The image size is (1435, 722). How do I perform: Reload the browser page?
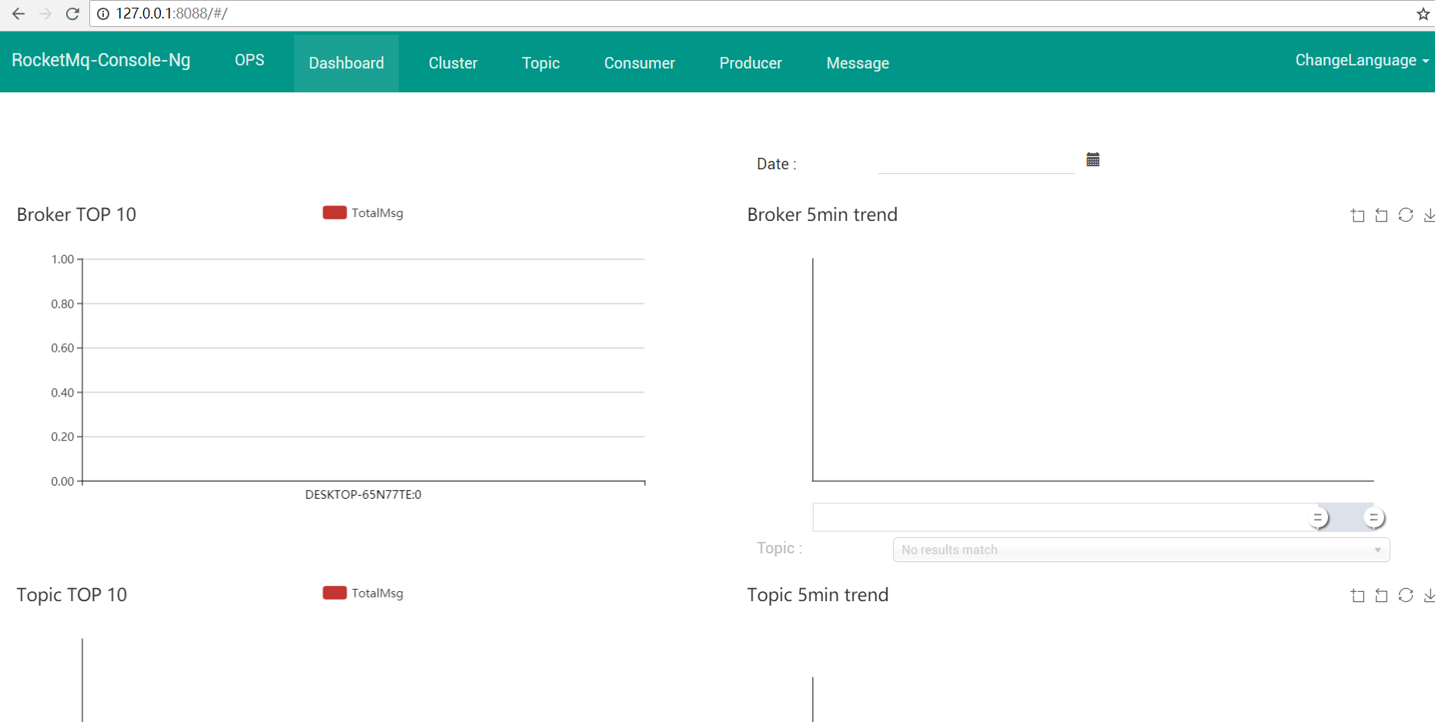click(72, 14)
